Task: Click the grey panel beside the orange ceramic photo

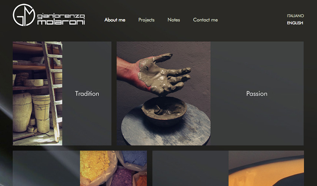Action: click(190, 168)
